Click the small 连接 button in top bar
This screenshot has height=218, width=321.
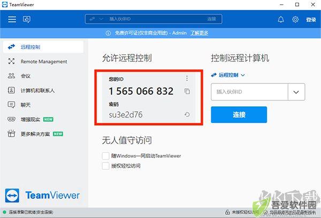[x=211, y=19]
